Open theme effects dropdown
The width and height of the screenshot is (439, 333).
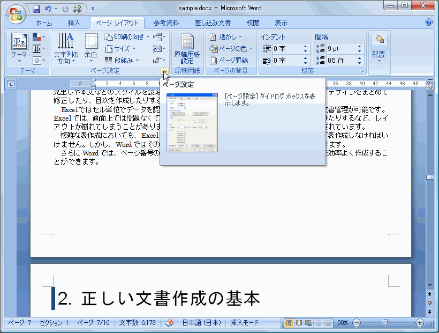(39, 60)
